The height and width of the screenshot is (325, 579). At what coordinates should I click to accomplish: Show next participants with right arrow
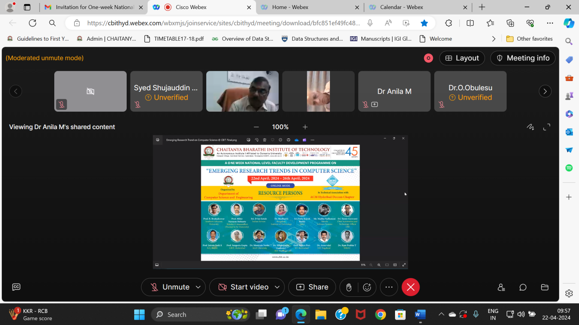coord(545,91)
